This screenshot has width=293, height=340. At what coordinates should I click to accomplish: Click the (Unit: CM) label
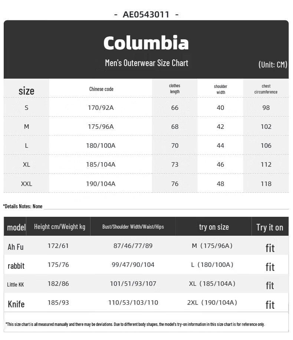[273, 64]
